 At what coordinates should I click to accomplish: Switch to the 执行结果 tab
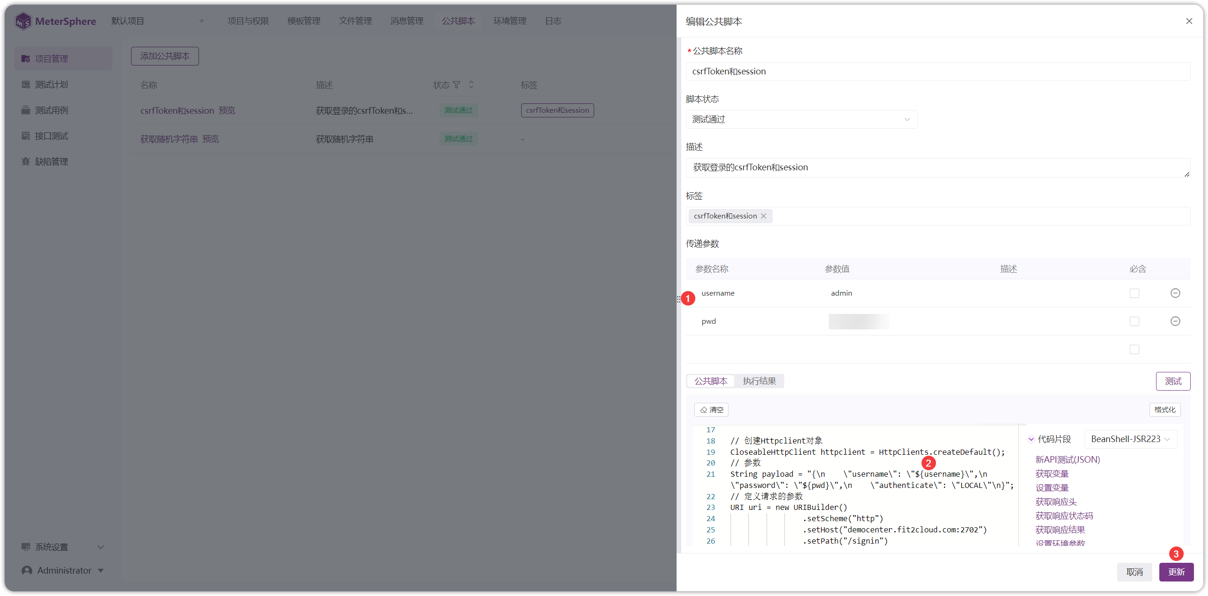[759, 381]
